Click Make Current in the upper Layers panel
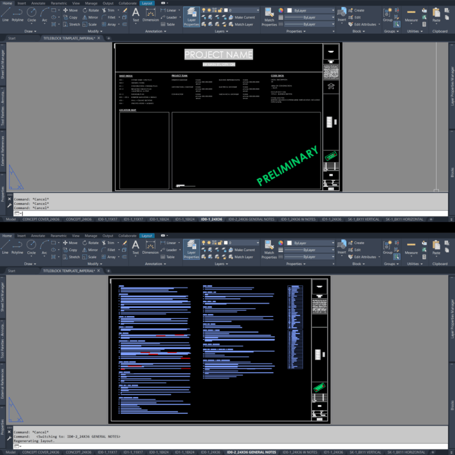The height and width of the screenshot is (455, 455). click(x=244, y=17)
